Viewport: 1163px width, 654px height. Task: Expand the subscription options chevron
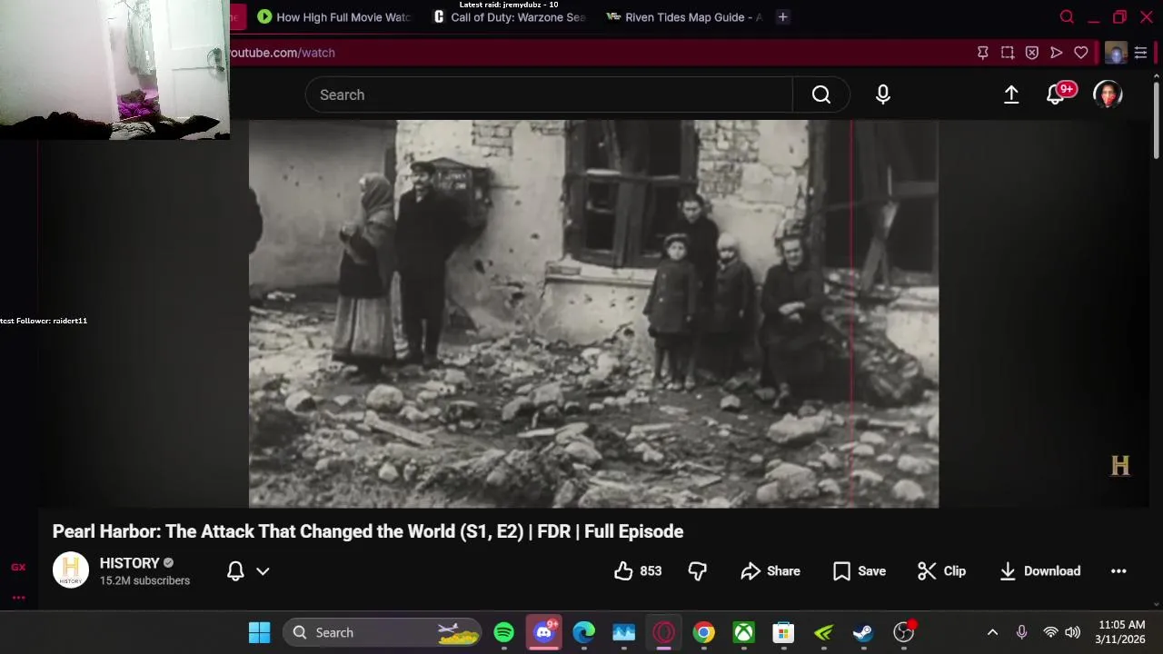click(263, 571)
